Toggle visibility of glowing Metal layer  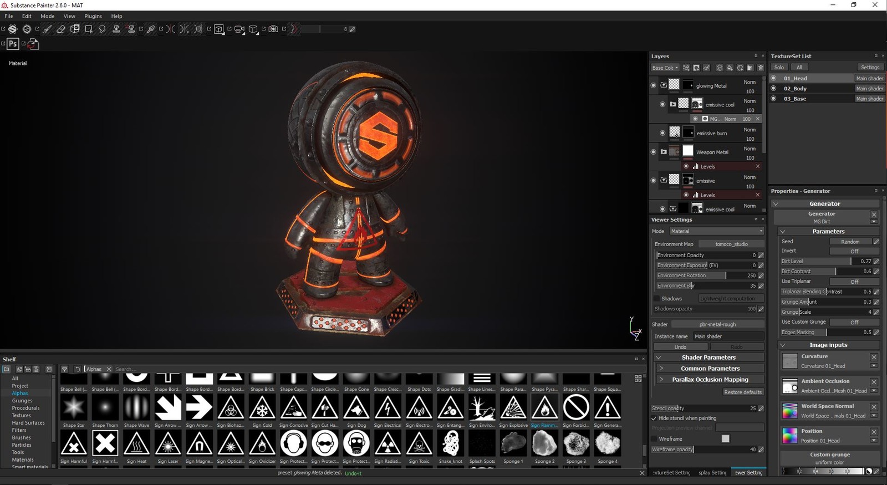[x=654, y=85]
